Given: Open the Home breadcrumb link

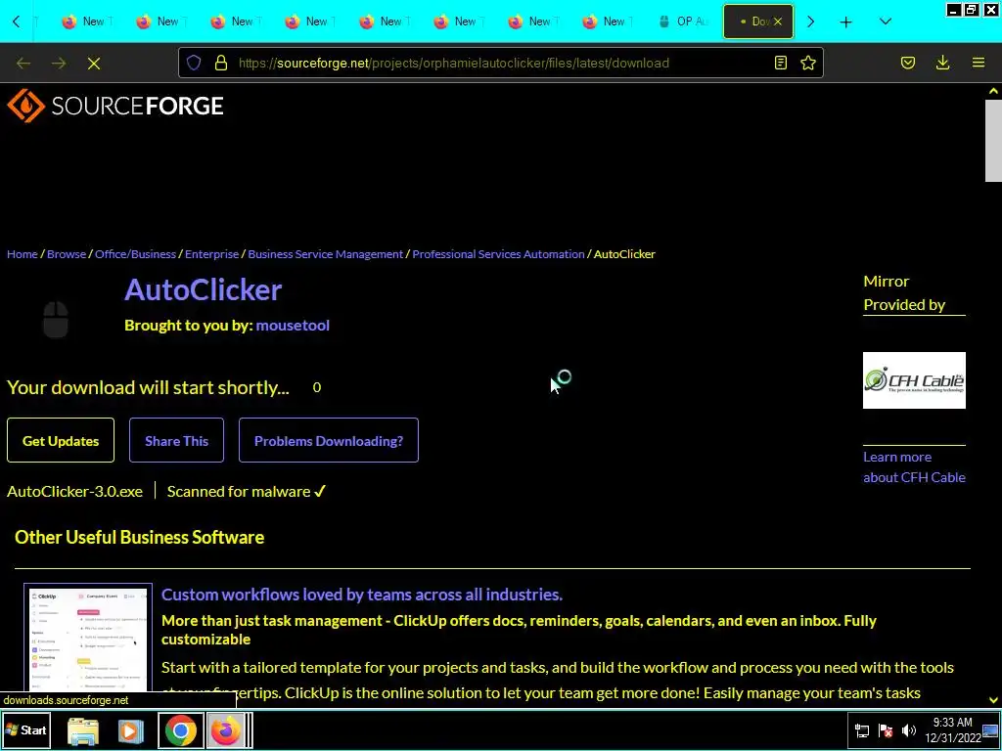Looking at the screenshot, I should point(23,254).
